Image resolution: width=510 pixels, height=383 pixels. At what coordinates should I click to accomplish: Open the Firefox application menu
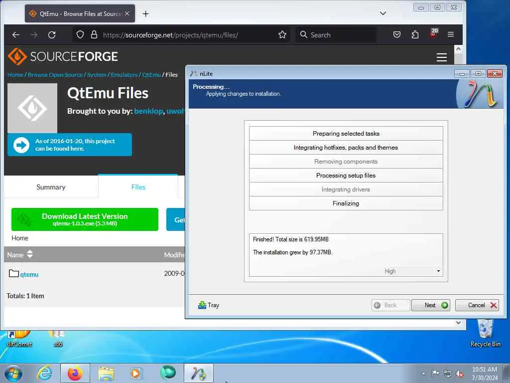coord(450,34)
